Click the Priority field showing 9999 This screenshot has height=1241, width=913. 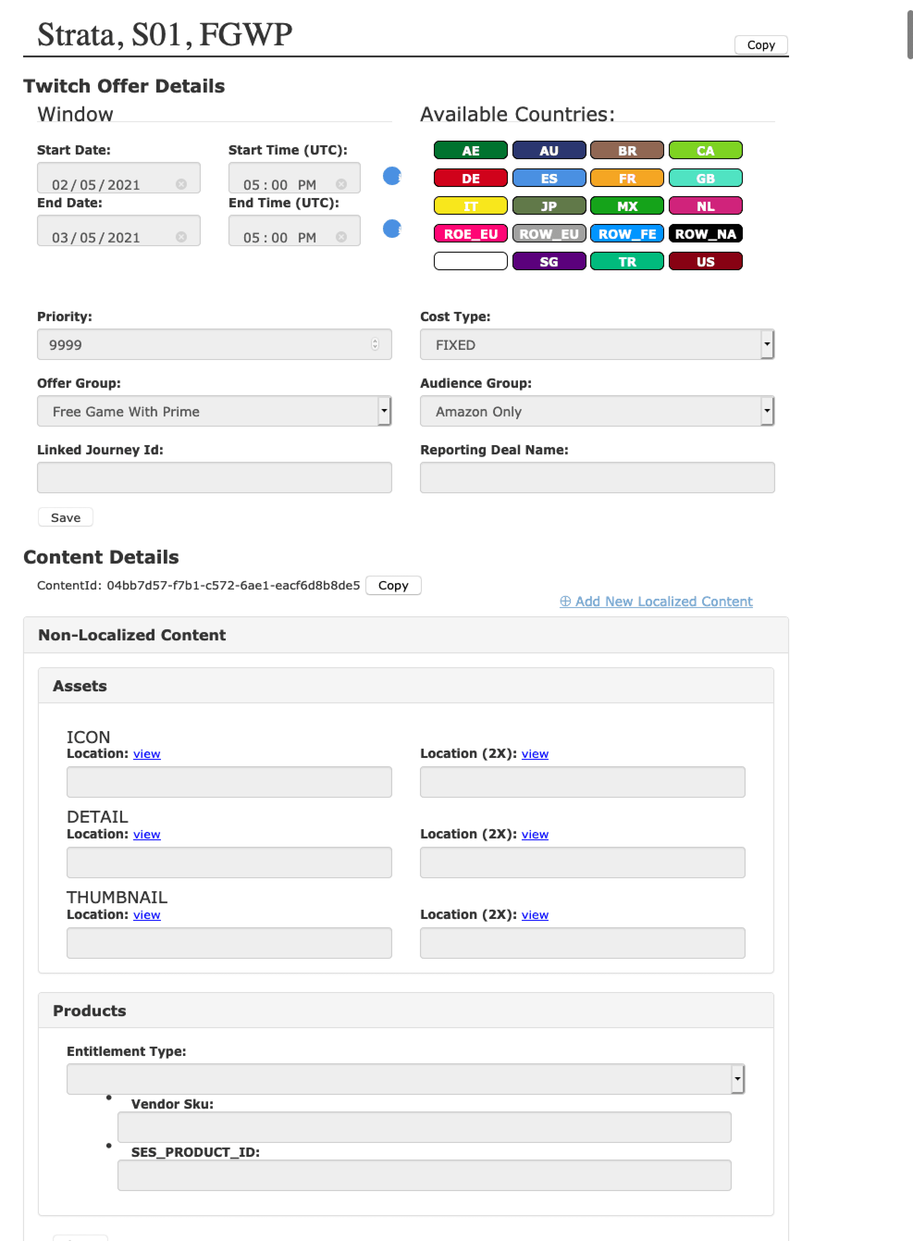pyautogui.click(x=215, y=344)
